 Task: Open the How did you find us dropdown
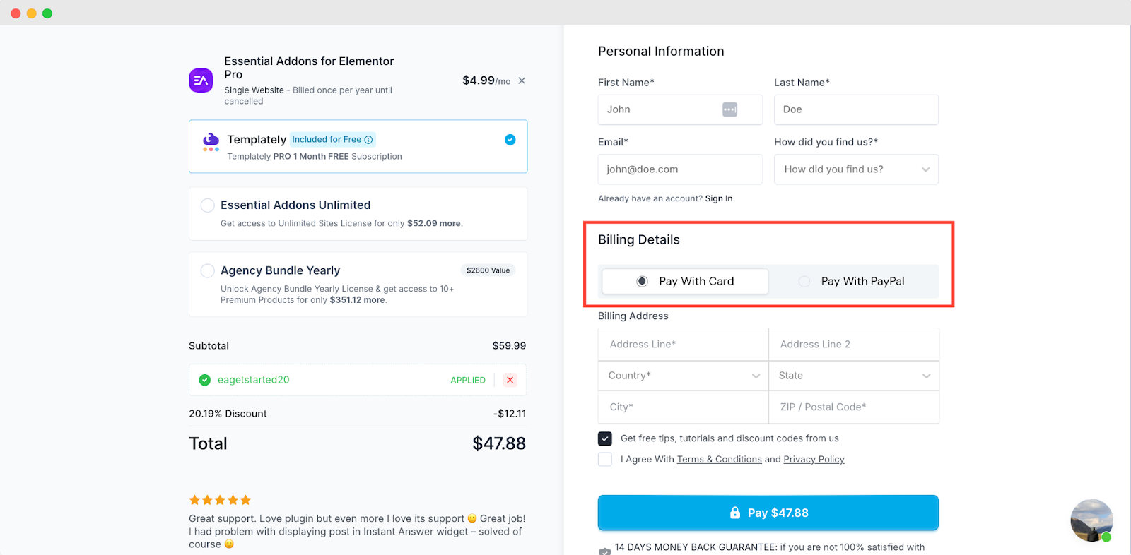click(x=855, y=169)
